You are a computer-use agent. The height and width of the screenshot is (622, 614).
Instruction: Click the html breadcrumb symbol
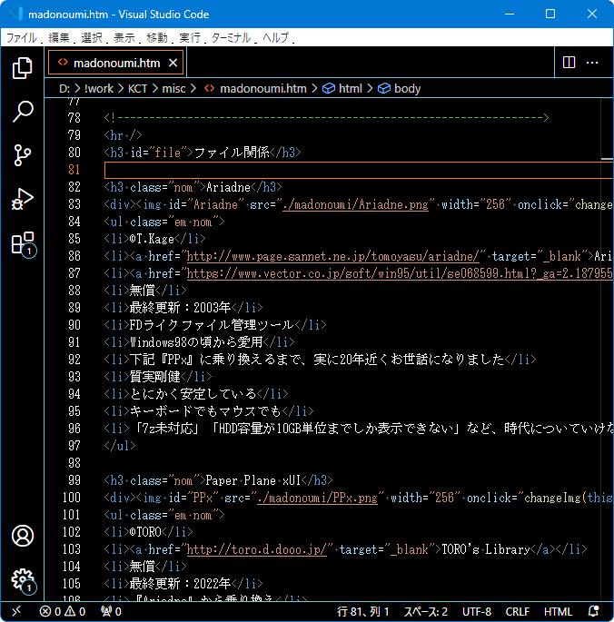[342, 88]
